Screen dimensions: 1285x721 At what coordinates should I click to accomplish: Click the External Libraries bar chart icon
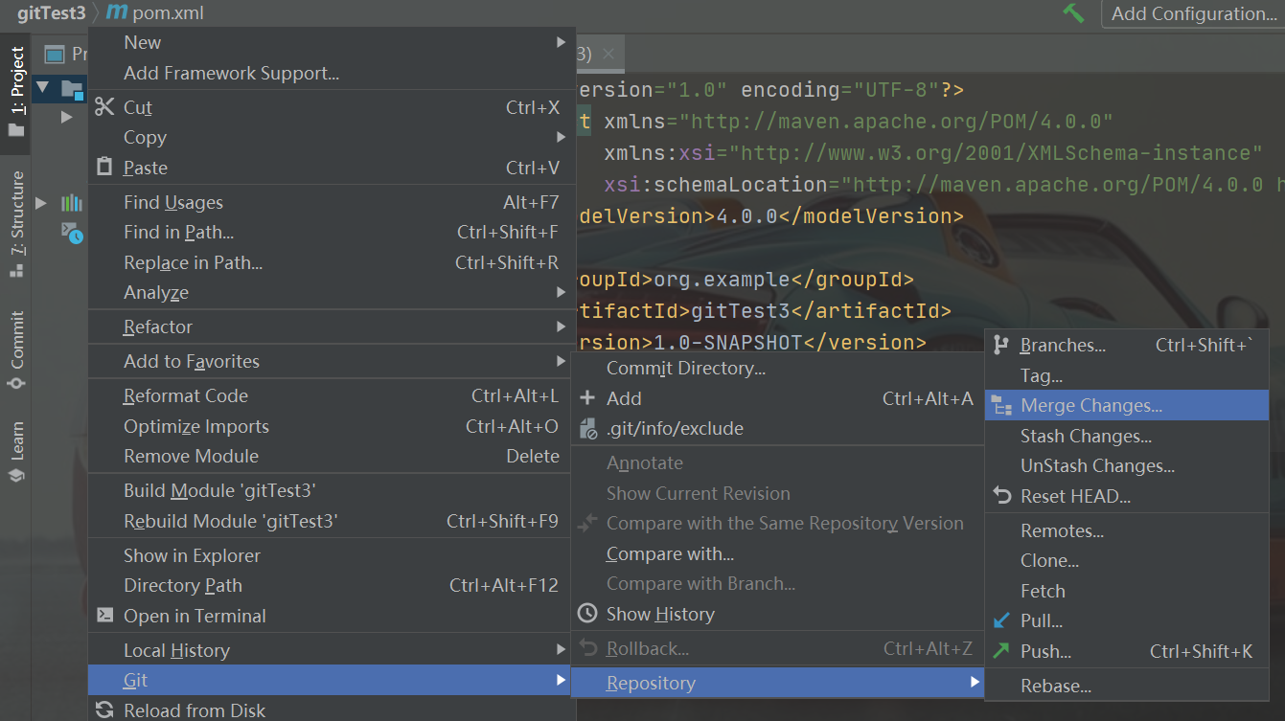pos(72,203)
